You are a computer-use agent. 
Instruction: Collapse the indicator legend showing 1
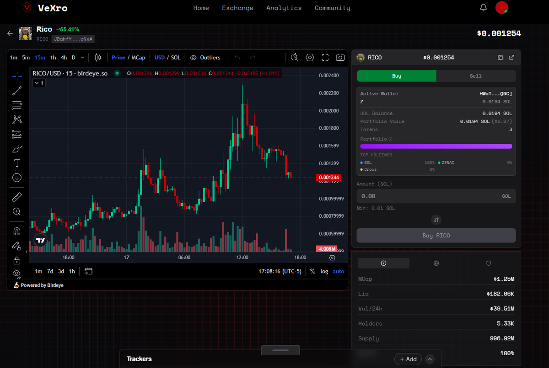pyautogui.click(x=39, y=83)
